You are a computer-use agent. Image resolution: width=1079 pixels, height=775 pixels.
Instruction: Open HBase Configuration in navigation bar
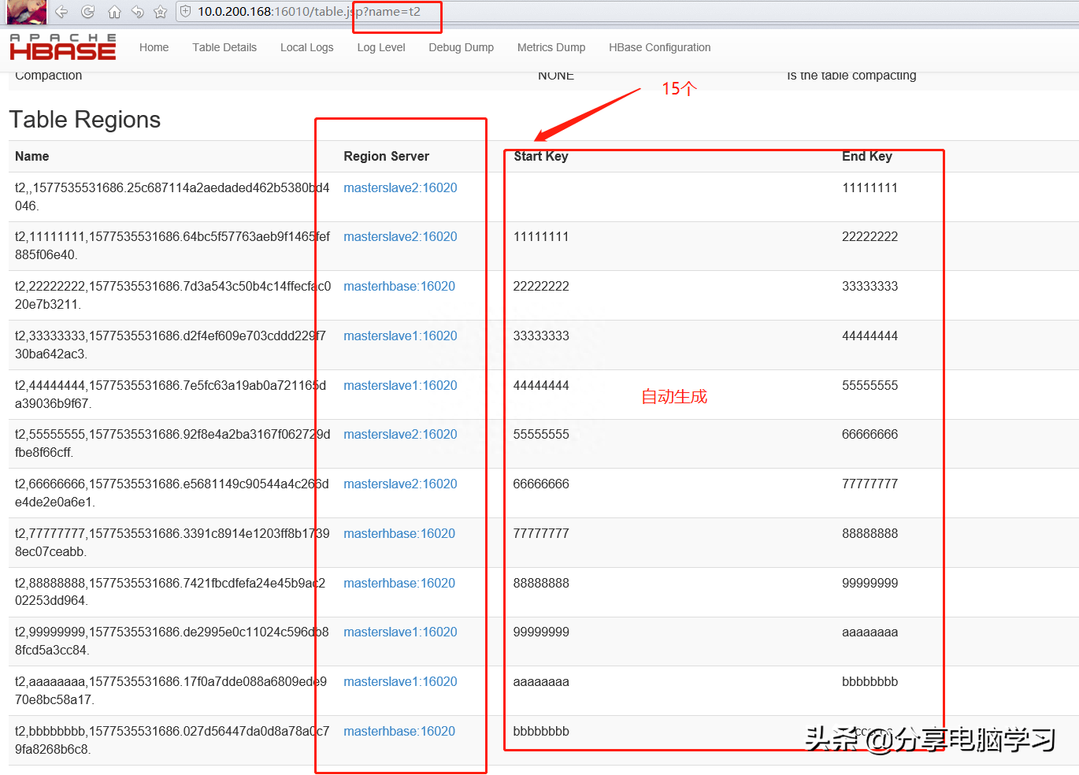tap(659, 47)
